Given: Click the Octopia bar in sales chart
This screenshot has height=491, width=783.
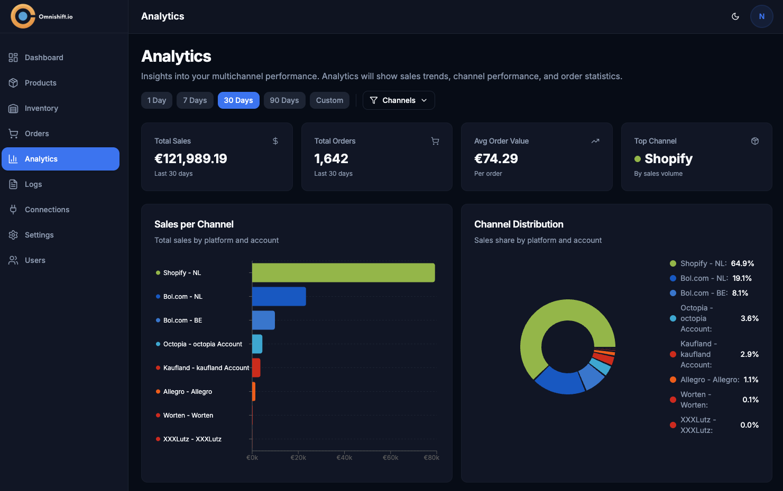Looking at the screenshot, I should point(257,344).
